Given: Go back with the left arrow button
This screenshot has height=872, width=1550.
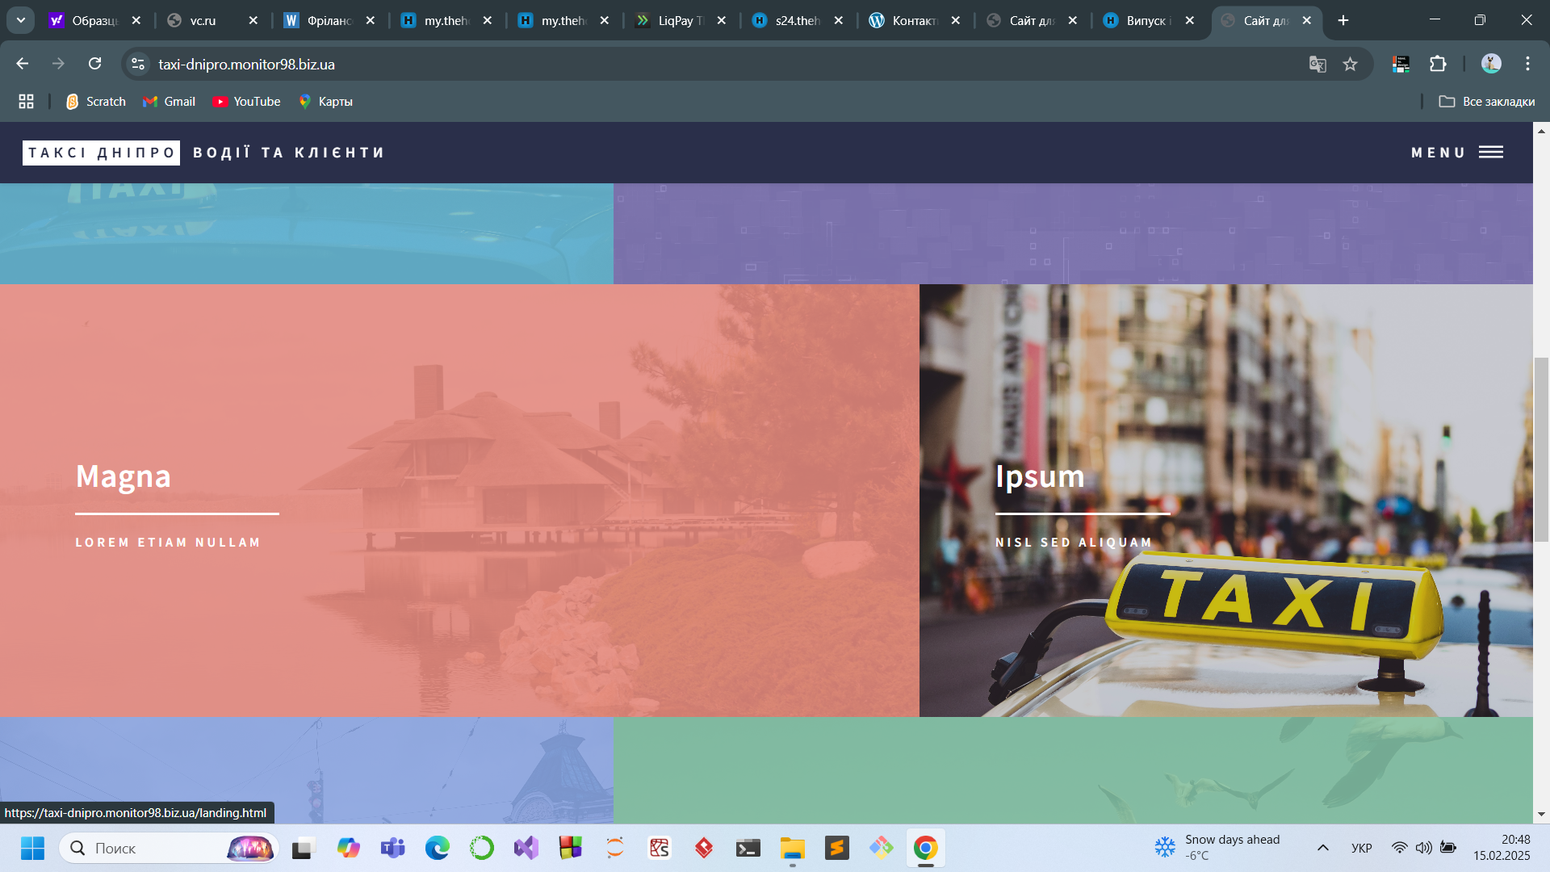Looking at the screenshot, I should point(23,64).
